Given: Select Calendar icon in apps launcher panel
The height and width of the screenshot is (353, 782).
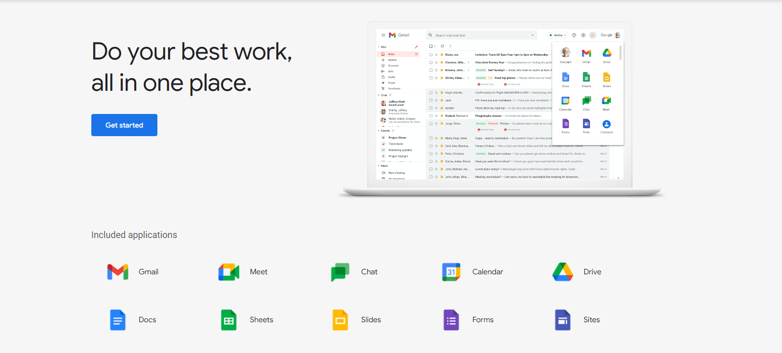Looking at the screenshot, I should click(566, 100).
